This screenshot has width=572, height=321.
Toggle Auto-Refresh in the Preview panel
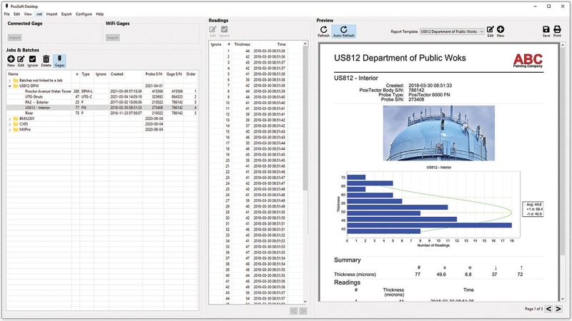click(x=344, y=30)
